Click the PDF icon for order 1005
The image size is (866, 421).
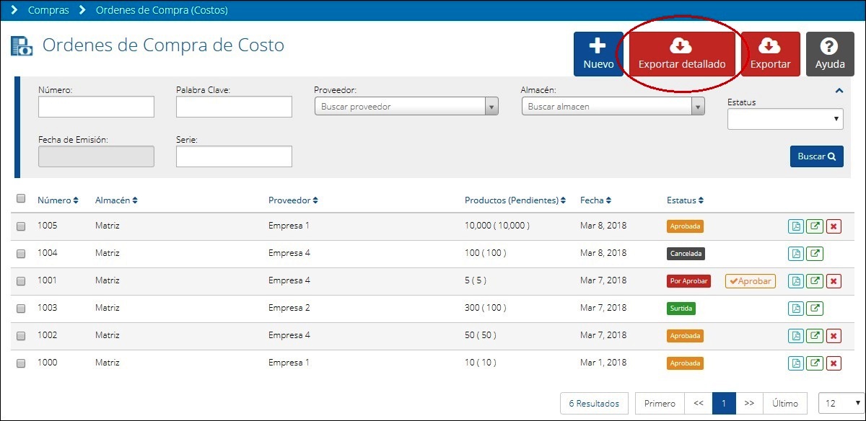(796, 226)
